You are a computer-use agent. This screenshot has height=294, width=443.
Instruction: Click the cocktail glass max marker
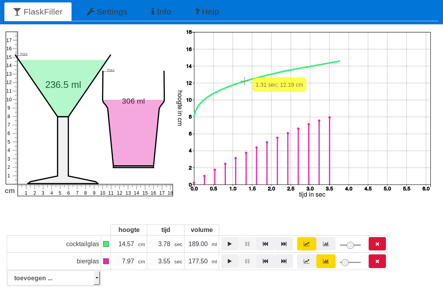[24, 54]
